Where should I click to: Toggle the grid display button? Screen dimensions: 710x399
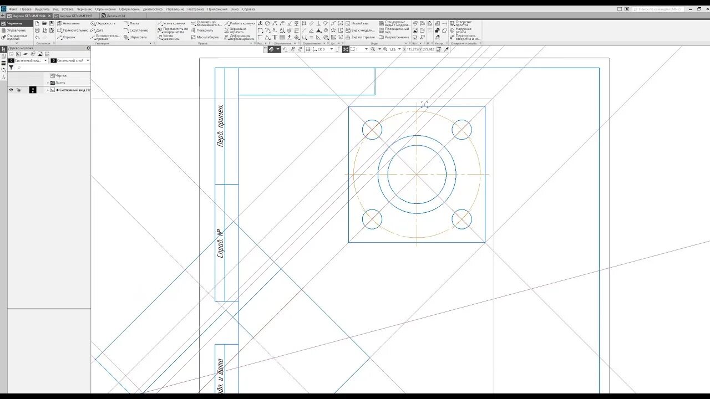click(x=308, y=49)
